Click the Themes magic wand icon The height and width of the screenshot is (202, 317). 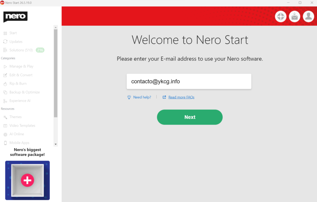point(5,117)
